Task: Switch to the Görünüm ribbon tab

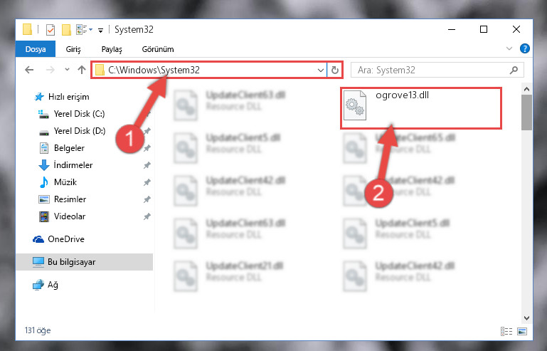Action: pos(158,49)
